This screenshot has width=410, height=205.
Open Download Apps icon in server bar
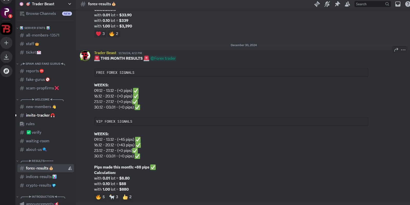(6, 57)
